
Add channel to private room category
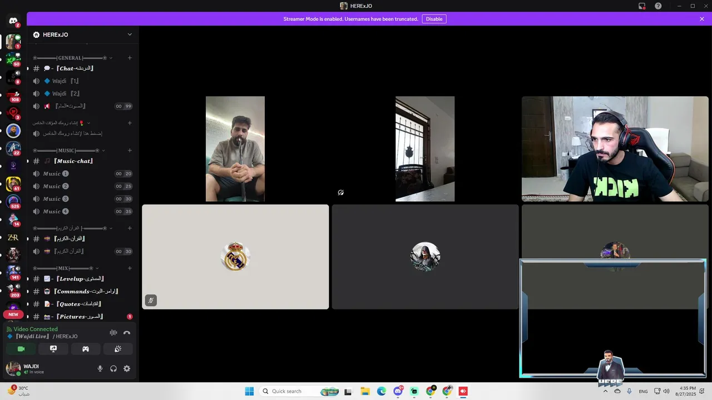[130, 123]
